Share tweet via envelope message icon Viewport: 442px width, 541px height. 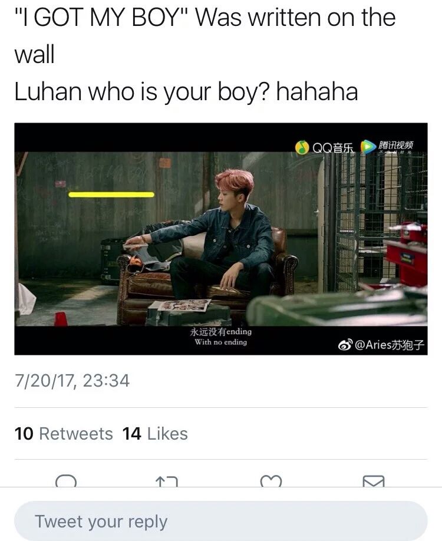(374, 481)
